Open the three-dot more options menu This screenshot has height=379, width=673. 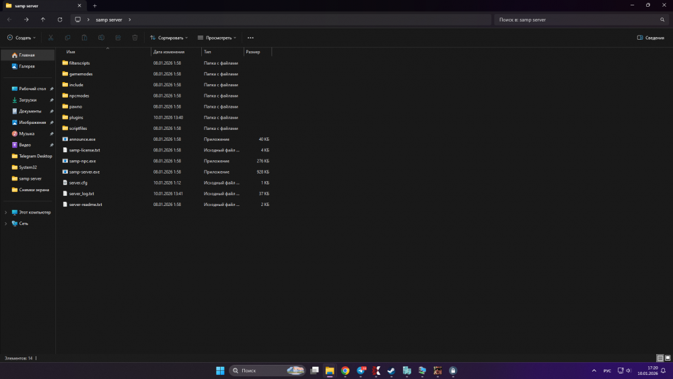click(250, 38)
